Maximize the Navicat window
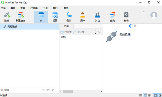Image resolution: width=162 pixels, height=97 pixels. tap(149, 2)
